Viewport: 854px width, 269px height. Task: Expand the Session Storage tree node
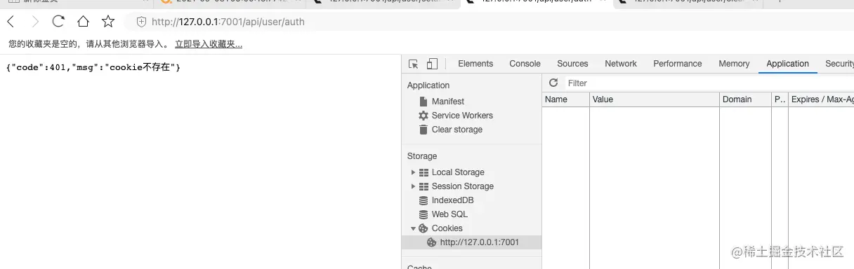(x=413, y=186)
